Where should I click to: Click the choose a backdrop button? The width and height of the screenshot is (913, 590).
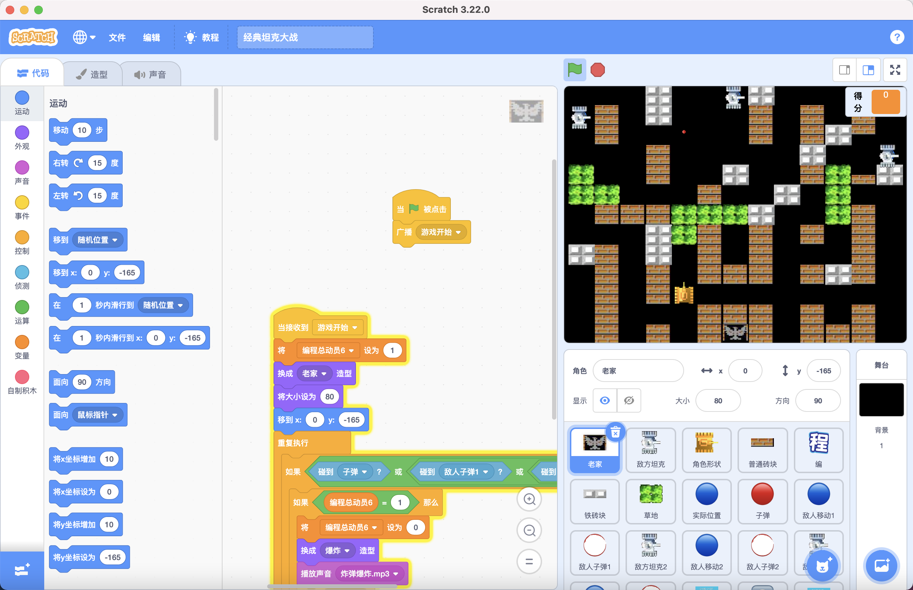[x=881, y=565]
